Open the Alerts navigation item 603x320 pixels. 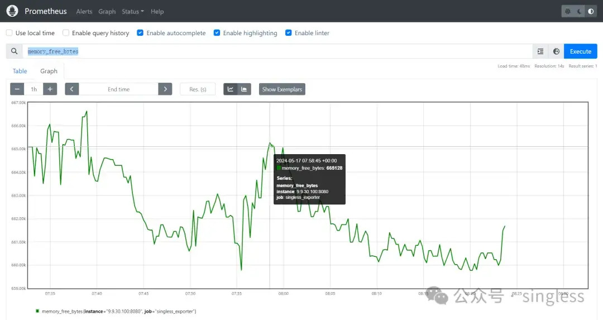point(84,11)
